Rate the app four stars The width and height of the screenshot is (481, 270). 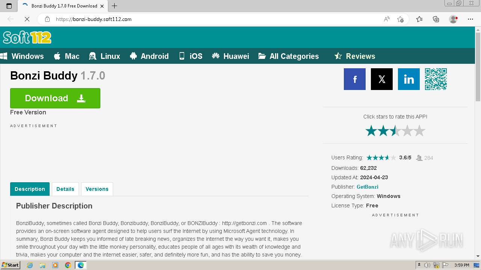(407, 131)
